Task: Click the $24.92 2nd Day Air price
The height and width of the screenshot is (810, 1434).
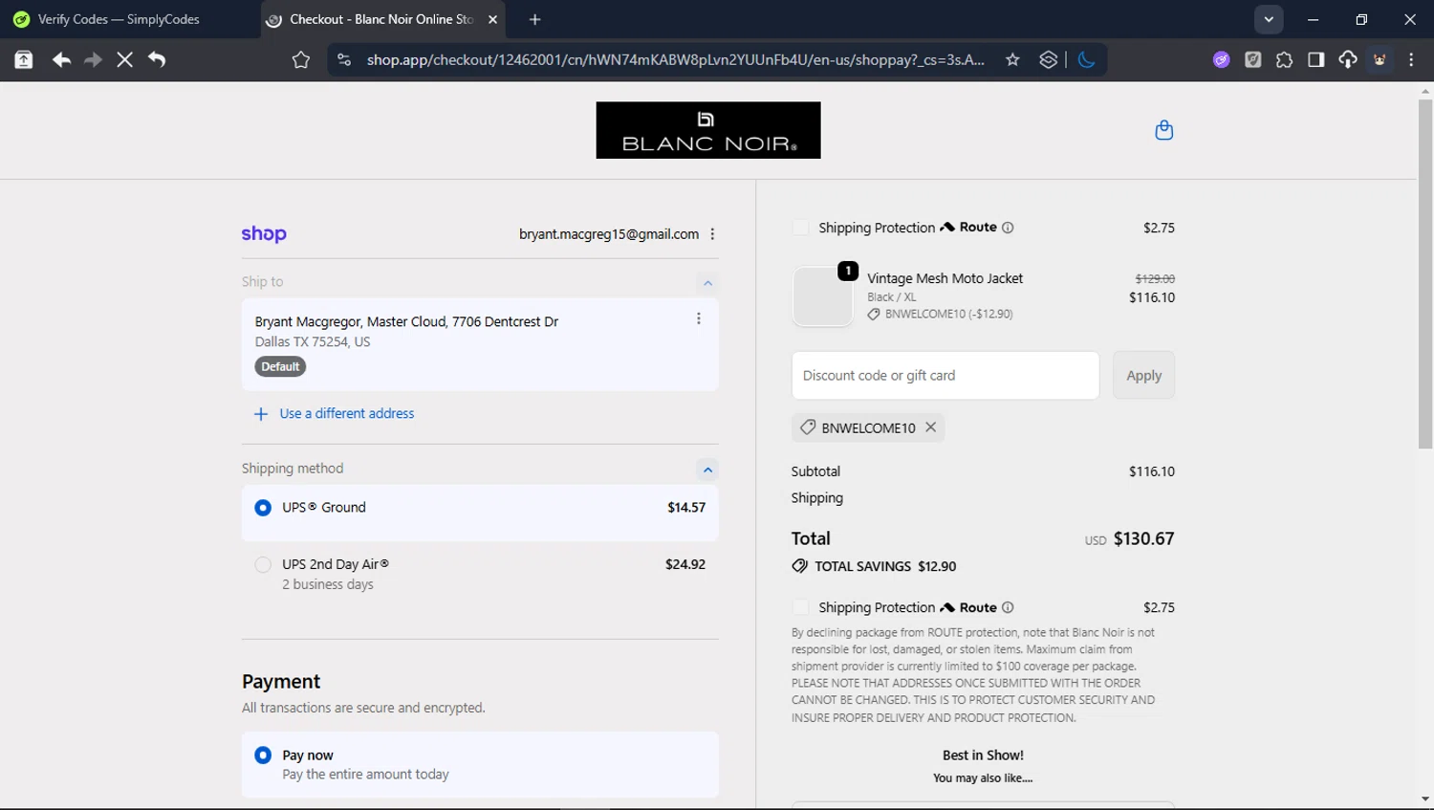Action: (x=685, y=564)
